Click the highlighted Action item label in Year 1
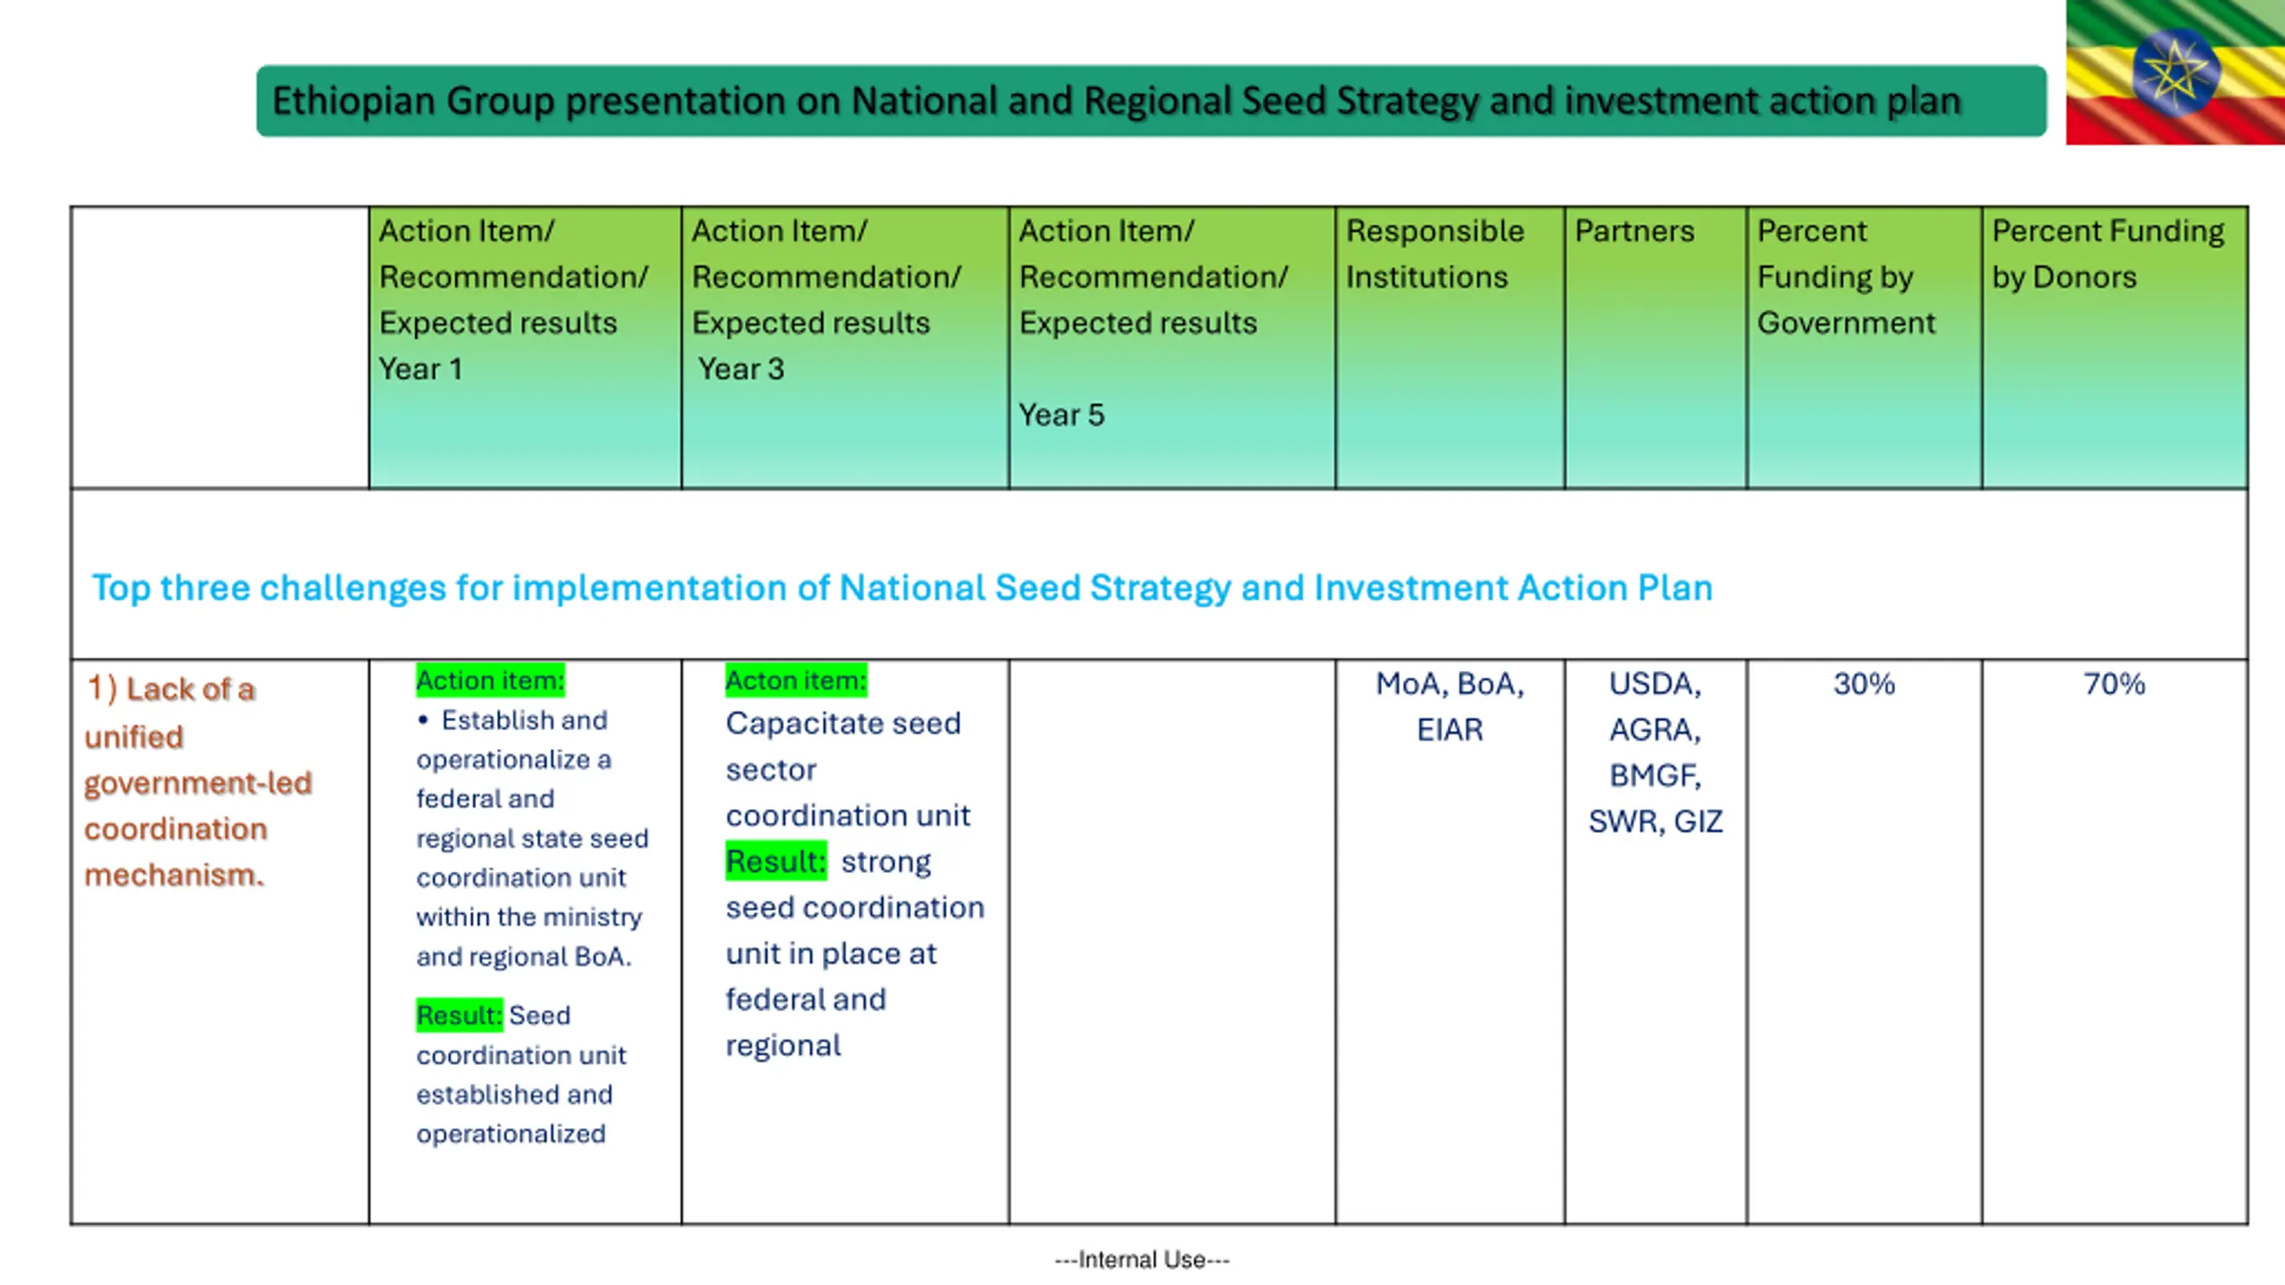The height and width of the screenshot is (1285, 2285). [490, 681]
